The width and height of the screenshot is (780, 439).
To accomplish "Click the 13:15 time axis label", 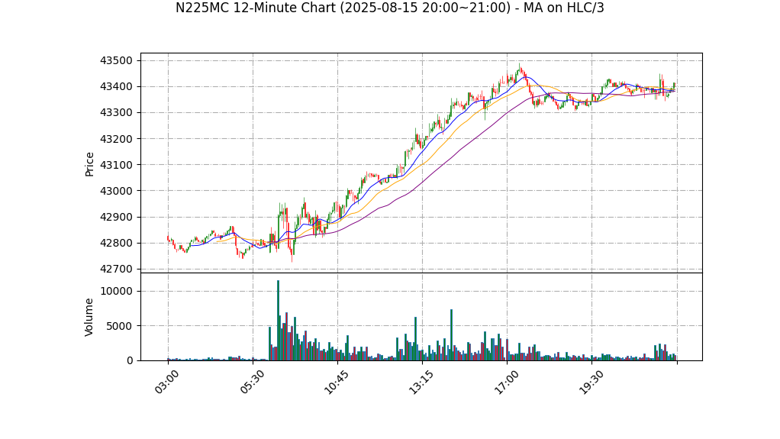I will click(421, 383).
